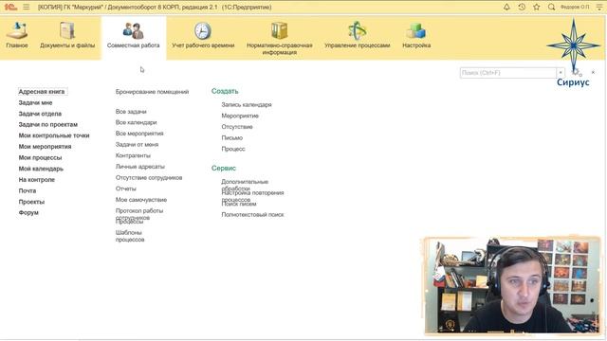Viewport: 607px width, 341px height.
Task: Click the Сервис group heading
Action: point(224,169)
